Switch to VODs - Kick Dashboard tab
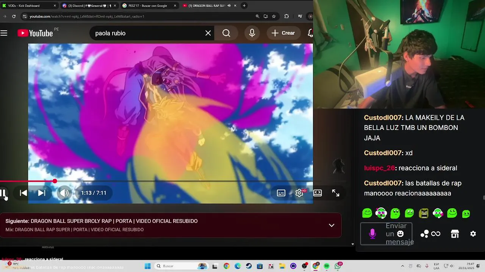The width and height of the screenshot is (485, 272). 28,6
